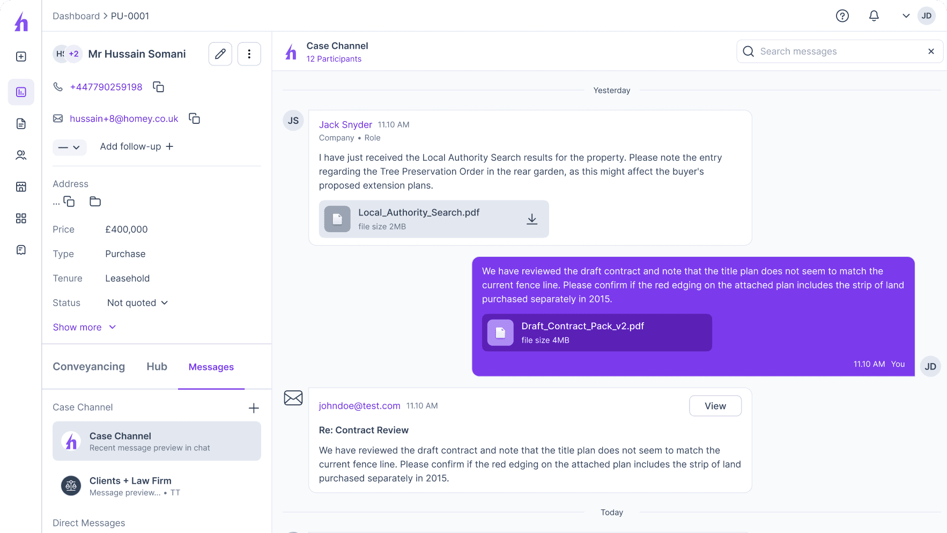
Task: Add a new case channel with plus icon
Action: (x=254, y=408)
